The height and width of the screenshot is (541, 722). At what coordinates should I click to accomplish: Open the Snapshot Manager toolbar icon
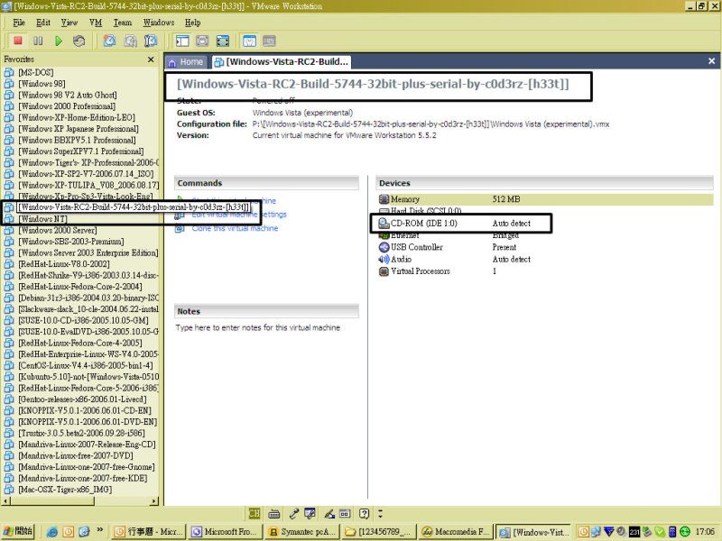pyautogui.click(x=151, y=41)
